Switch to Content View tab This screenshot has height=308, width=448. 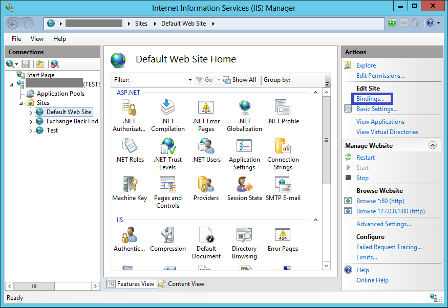point(182,284)
